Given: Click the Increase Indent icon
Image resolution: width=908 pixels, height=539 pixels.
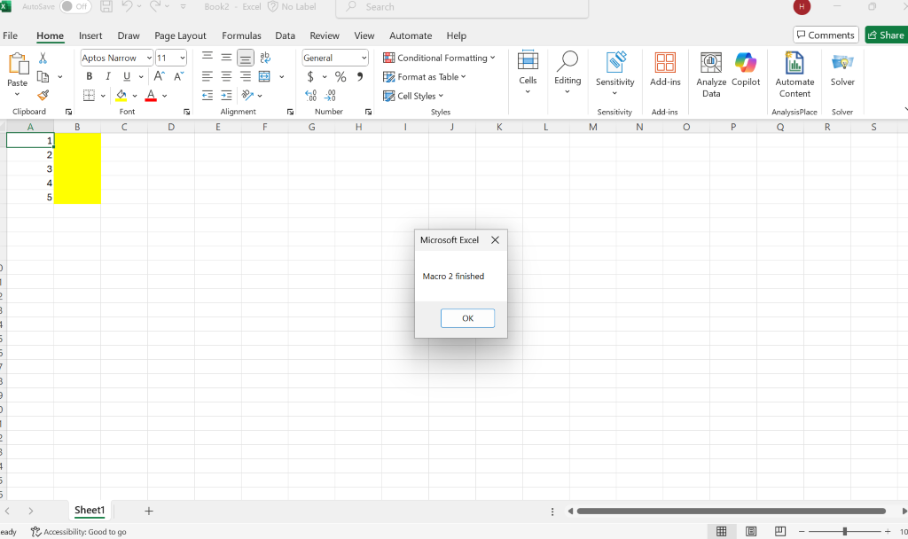Looking at the screenshot, I should point(226,96).
